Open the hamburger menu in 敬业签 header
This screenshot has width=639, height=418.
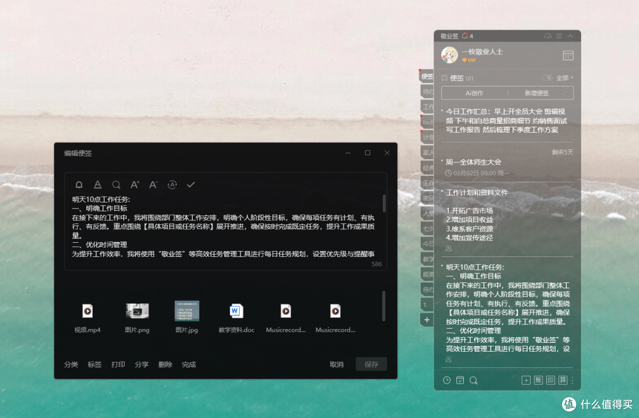[x=559, y=36]
